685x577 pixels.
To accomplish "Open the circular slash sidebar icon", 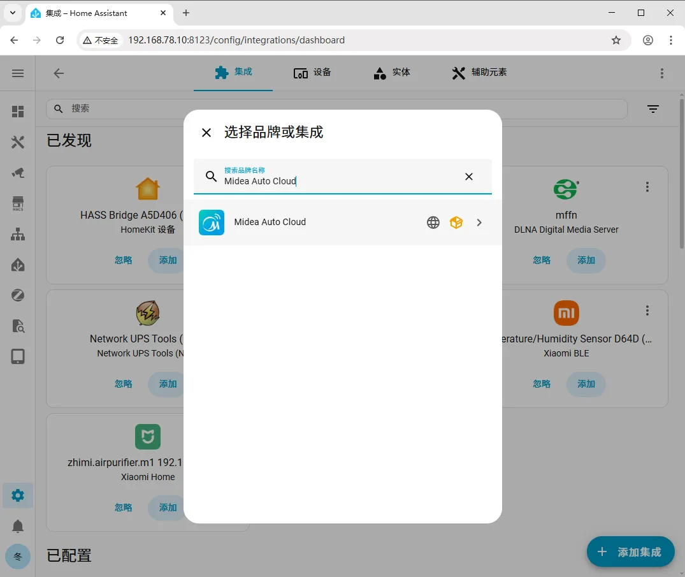I will (x=18, y=295).
